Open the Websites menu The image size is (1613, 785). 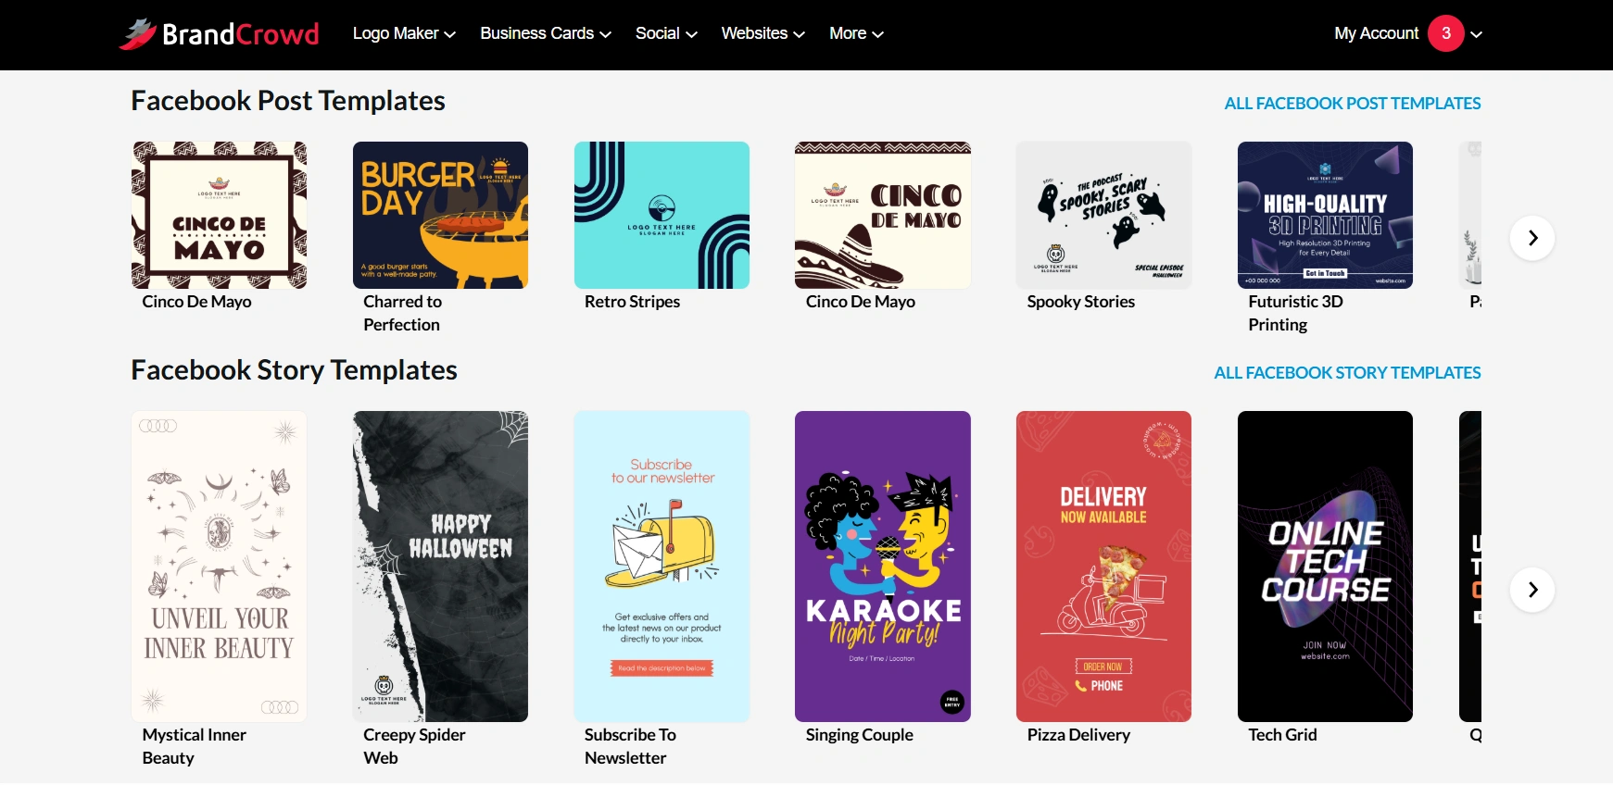(x=763, y=33)
